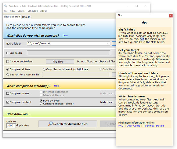Open the About menu
Screen dimensions: 177x149
[x=43, y=11]
